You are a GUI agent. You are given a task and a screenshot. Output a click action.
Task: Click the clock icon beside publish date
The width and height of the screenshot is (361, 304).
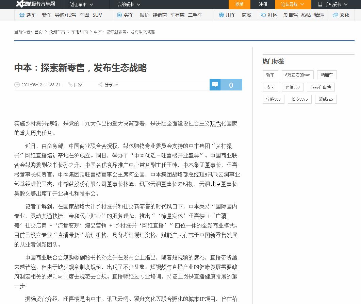click(x=17, y=85)
